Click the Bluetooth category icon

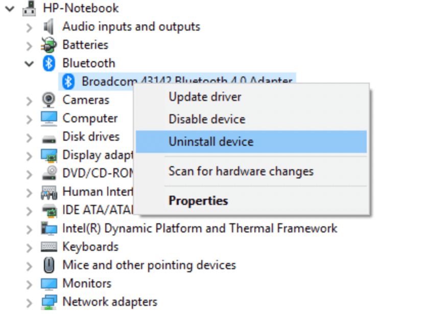[50, 63]
